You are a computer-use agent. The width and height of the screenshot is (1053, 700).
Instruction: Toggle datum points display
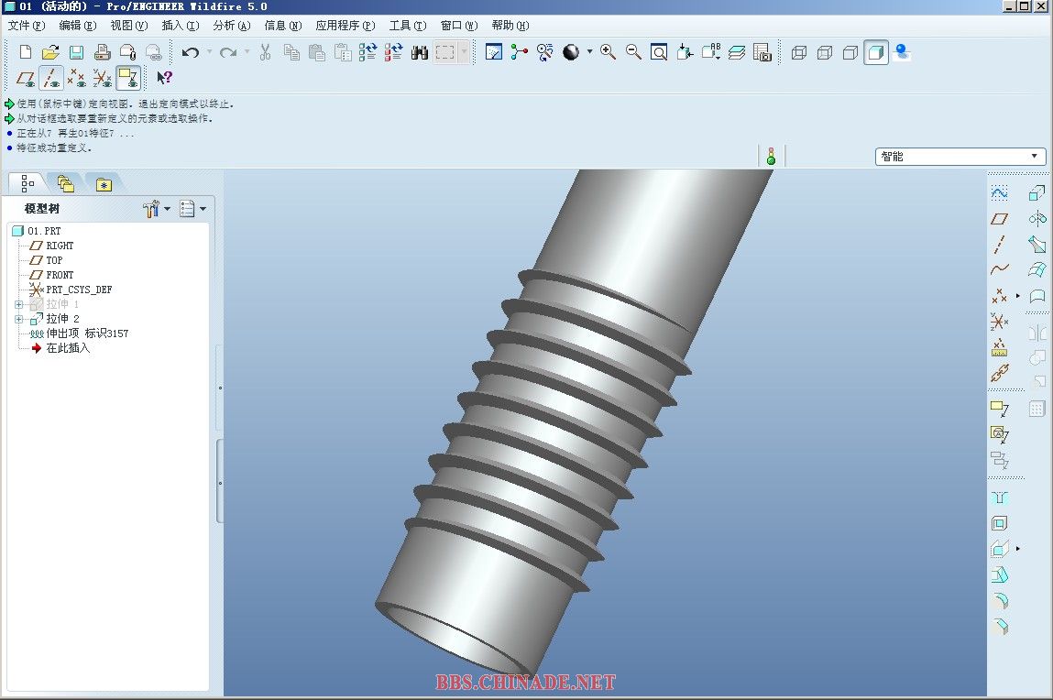click(77, 78)
